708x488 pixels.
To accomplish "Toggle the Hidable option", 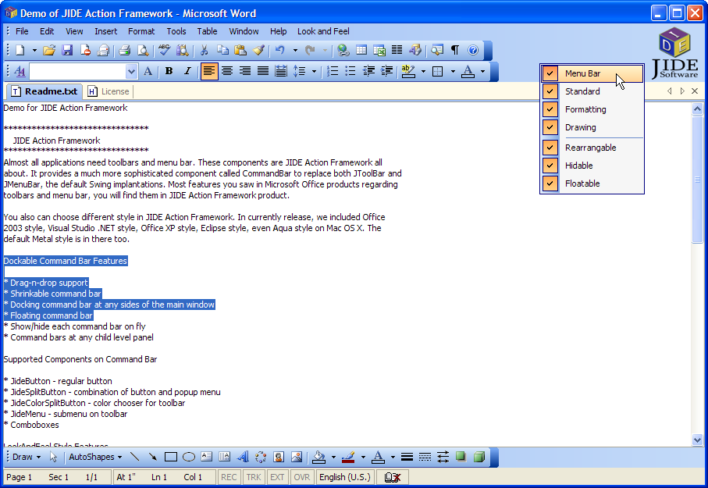I will pyautogui.click(x=592, y=166).
